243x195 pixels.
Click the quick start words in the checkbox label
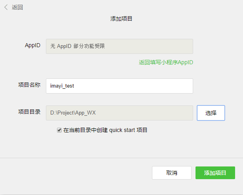122,130
